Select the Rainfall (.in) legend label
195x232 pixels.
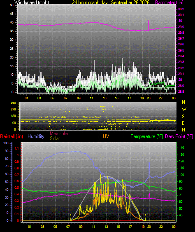[x=12, y=136]
